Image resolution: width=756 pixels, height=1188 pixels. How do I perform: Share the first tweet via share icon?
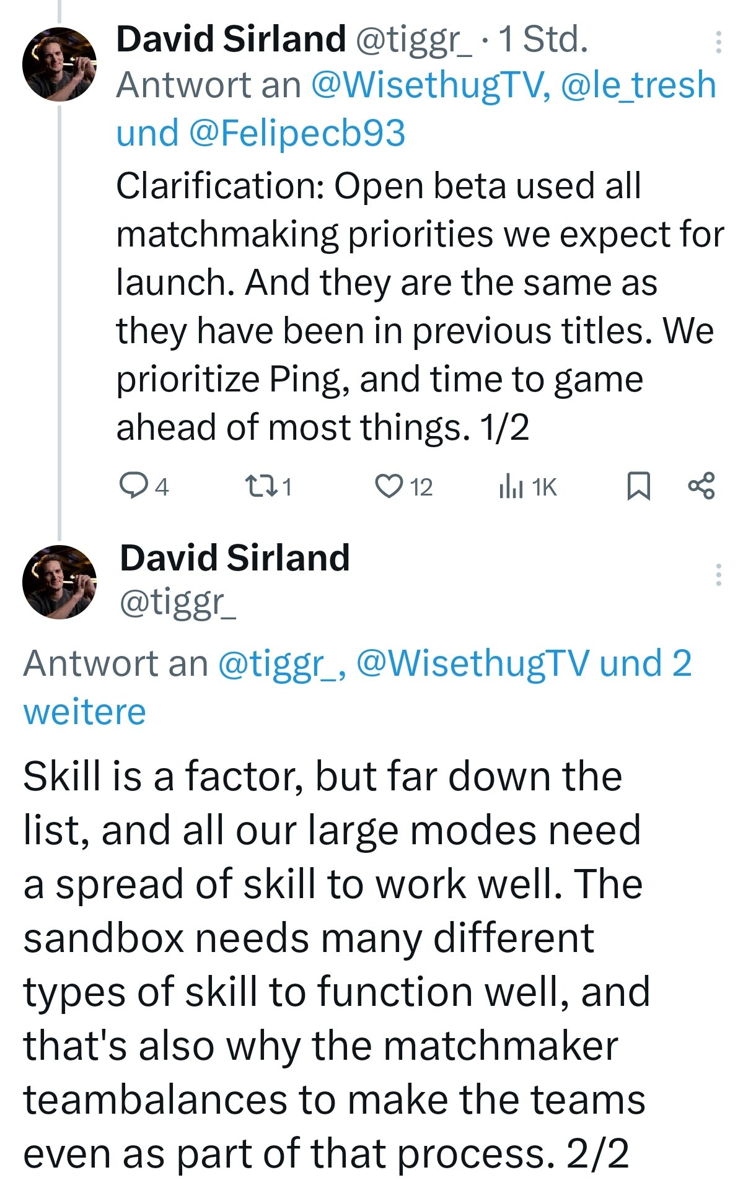[701, 486]
